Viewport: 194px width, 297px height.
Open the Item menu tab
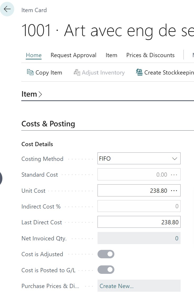(x=111, y=55)
